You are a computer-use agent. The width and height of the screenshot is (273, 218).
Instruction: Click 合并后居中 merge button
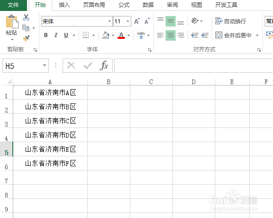pos(233,35)
